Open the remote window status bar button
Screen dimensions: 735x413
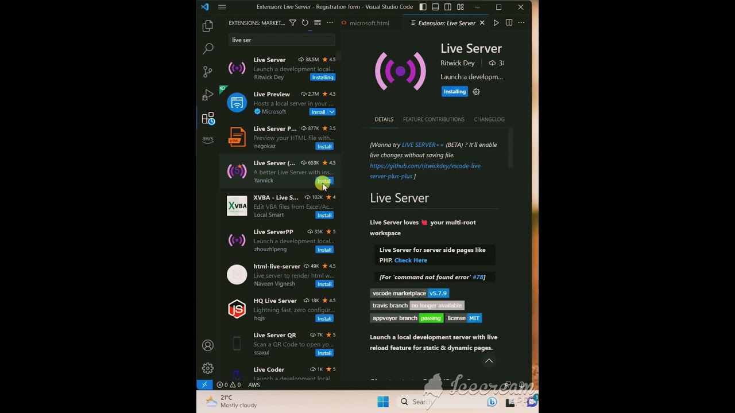[204, 385]
